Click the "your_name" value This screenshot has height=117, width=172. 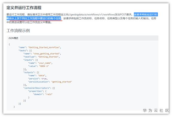coord(44,63)
